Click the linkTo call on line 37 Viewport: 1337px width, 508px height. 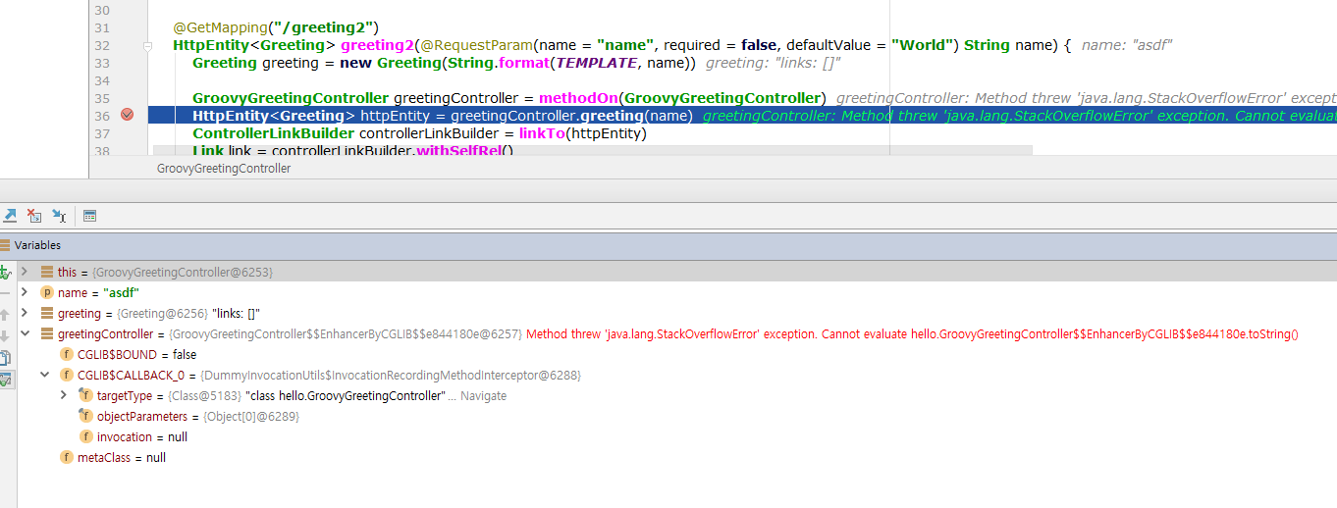click(541, 133)
